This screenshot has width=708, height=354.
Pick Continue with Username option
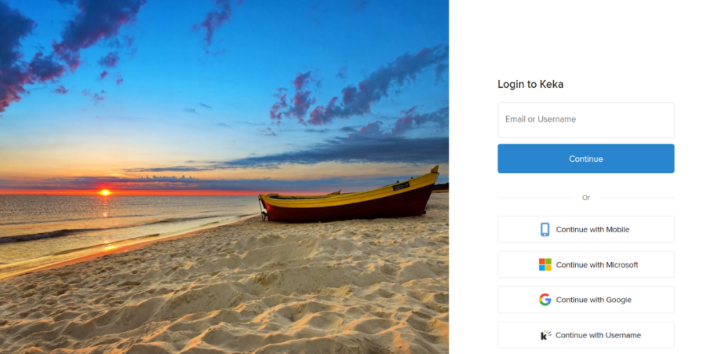coord(586,335)
